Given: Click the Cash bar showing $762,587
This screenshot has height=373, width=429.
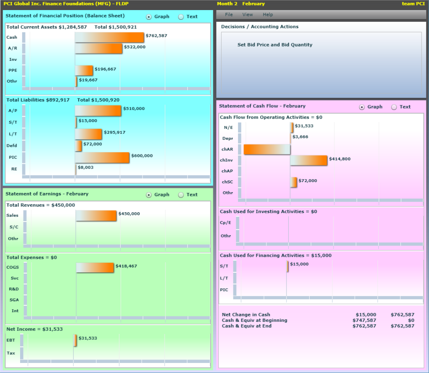Looking at the screenshot, I should coord(109,37).
